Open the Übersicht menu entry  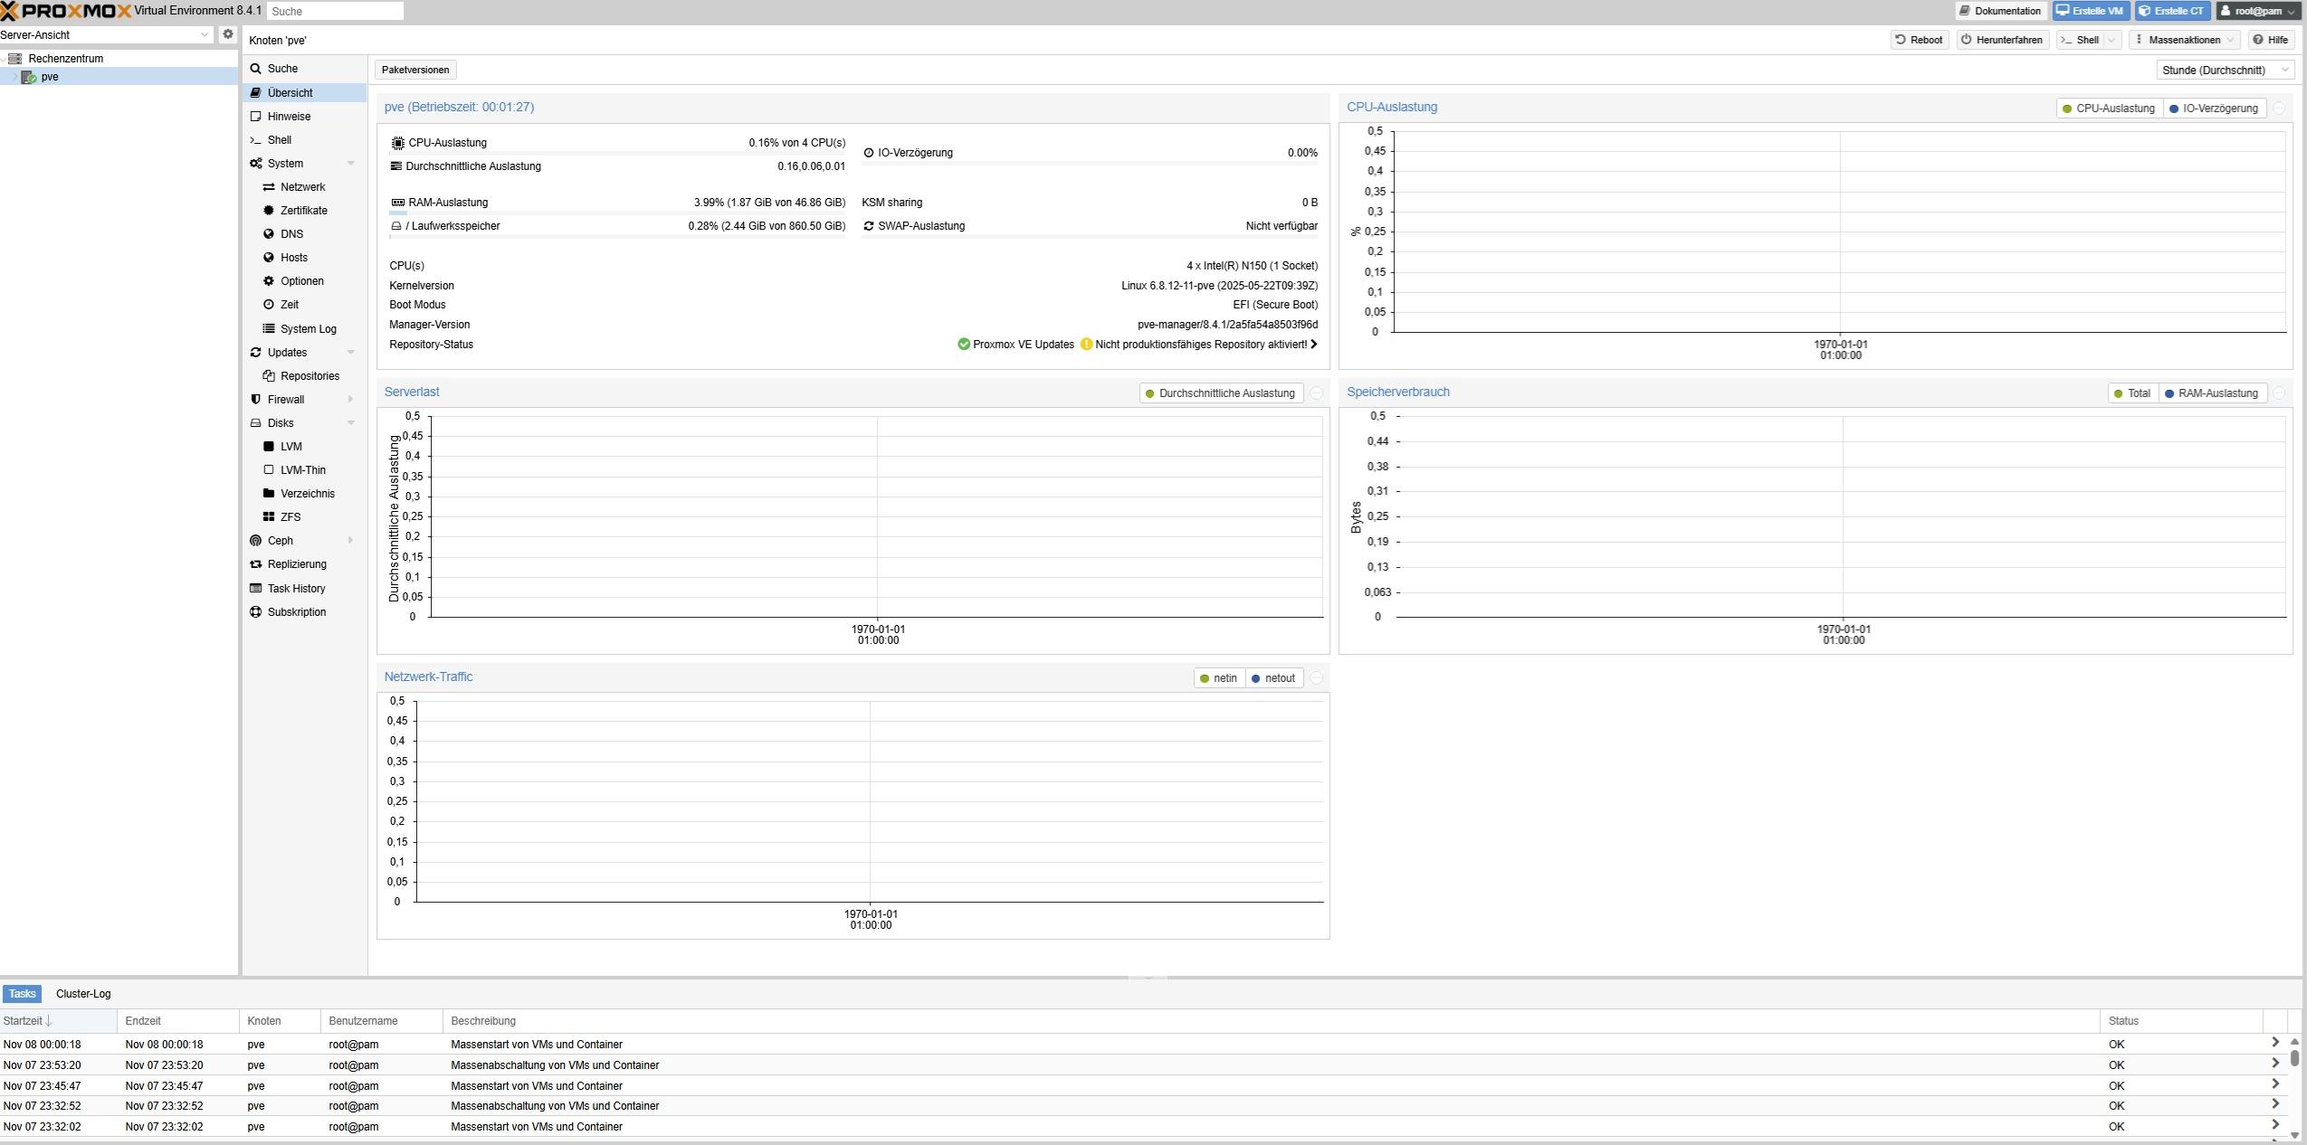290,93
